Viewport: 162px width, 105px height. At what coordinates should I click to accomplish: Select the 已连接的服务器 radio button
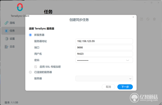point(30,72)
